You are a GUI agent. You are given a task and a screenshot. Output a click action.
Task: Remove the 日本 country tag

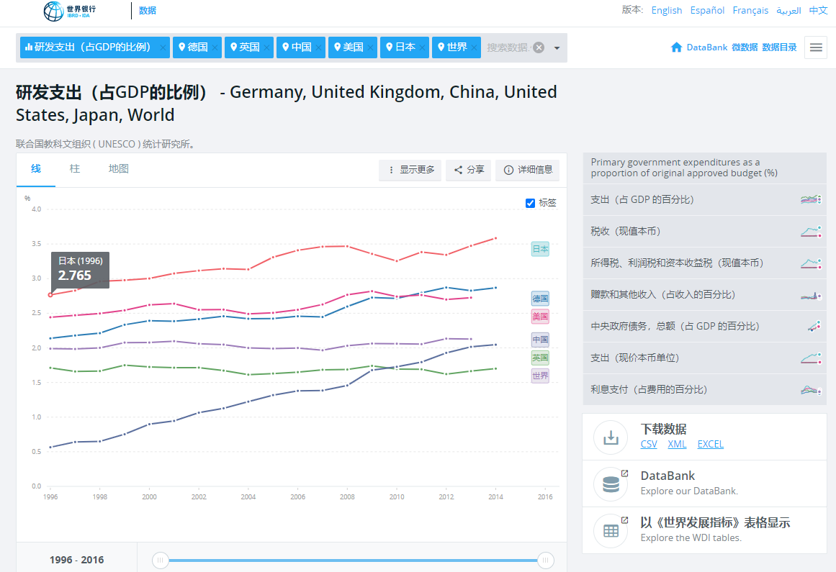422,47
